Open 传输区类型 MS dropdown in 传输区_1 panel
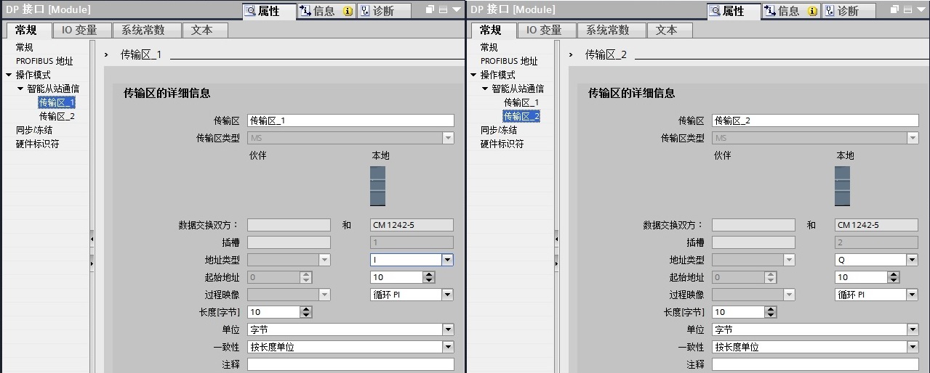The height and width of the screenshot is (373, 930). point(448,138)
